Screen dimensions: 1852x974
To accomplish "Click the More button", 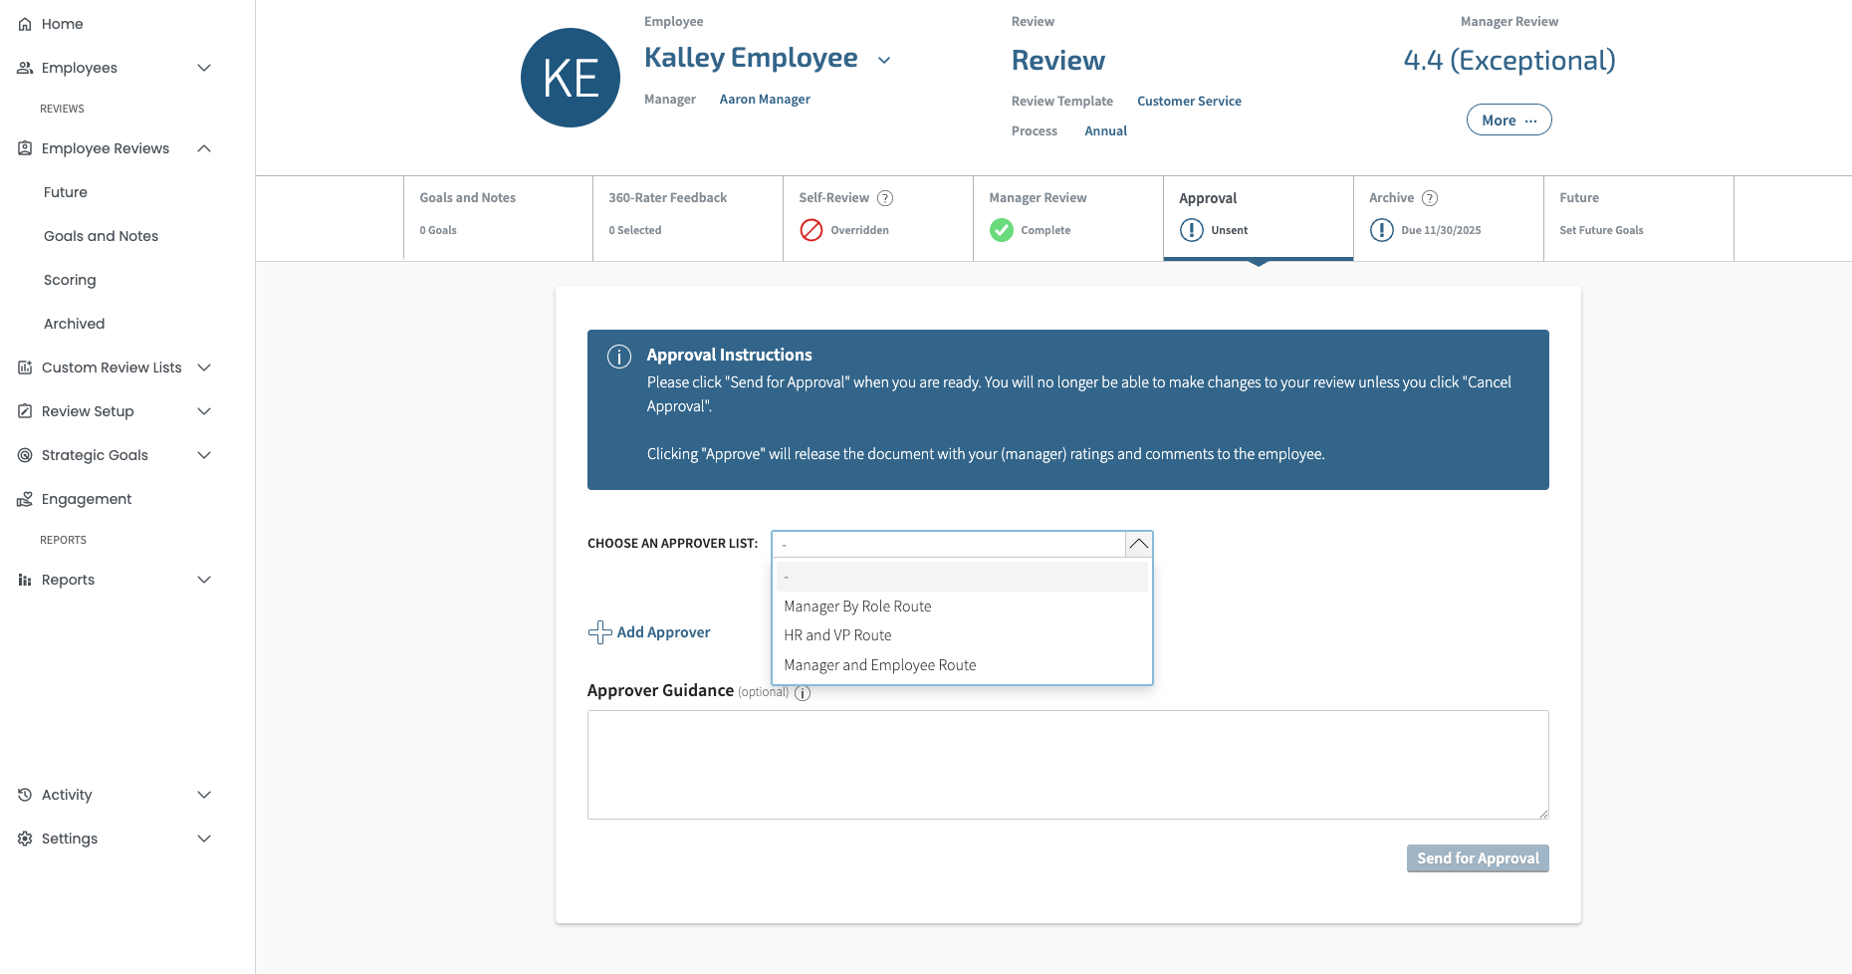I will 1509,120.
